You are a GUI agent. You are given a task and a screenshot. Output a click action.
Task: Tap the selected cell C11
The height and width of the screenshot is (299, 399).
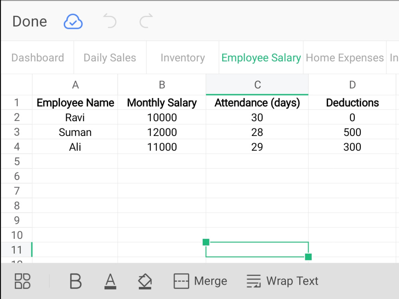[257, 250]
